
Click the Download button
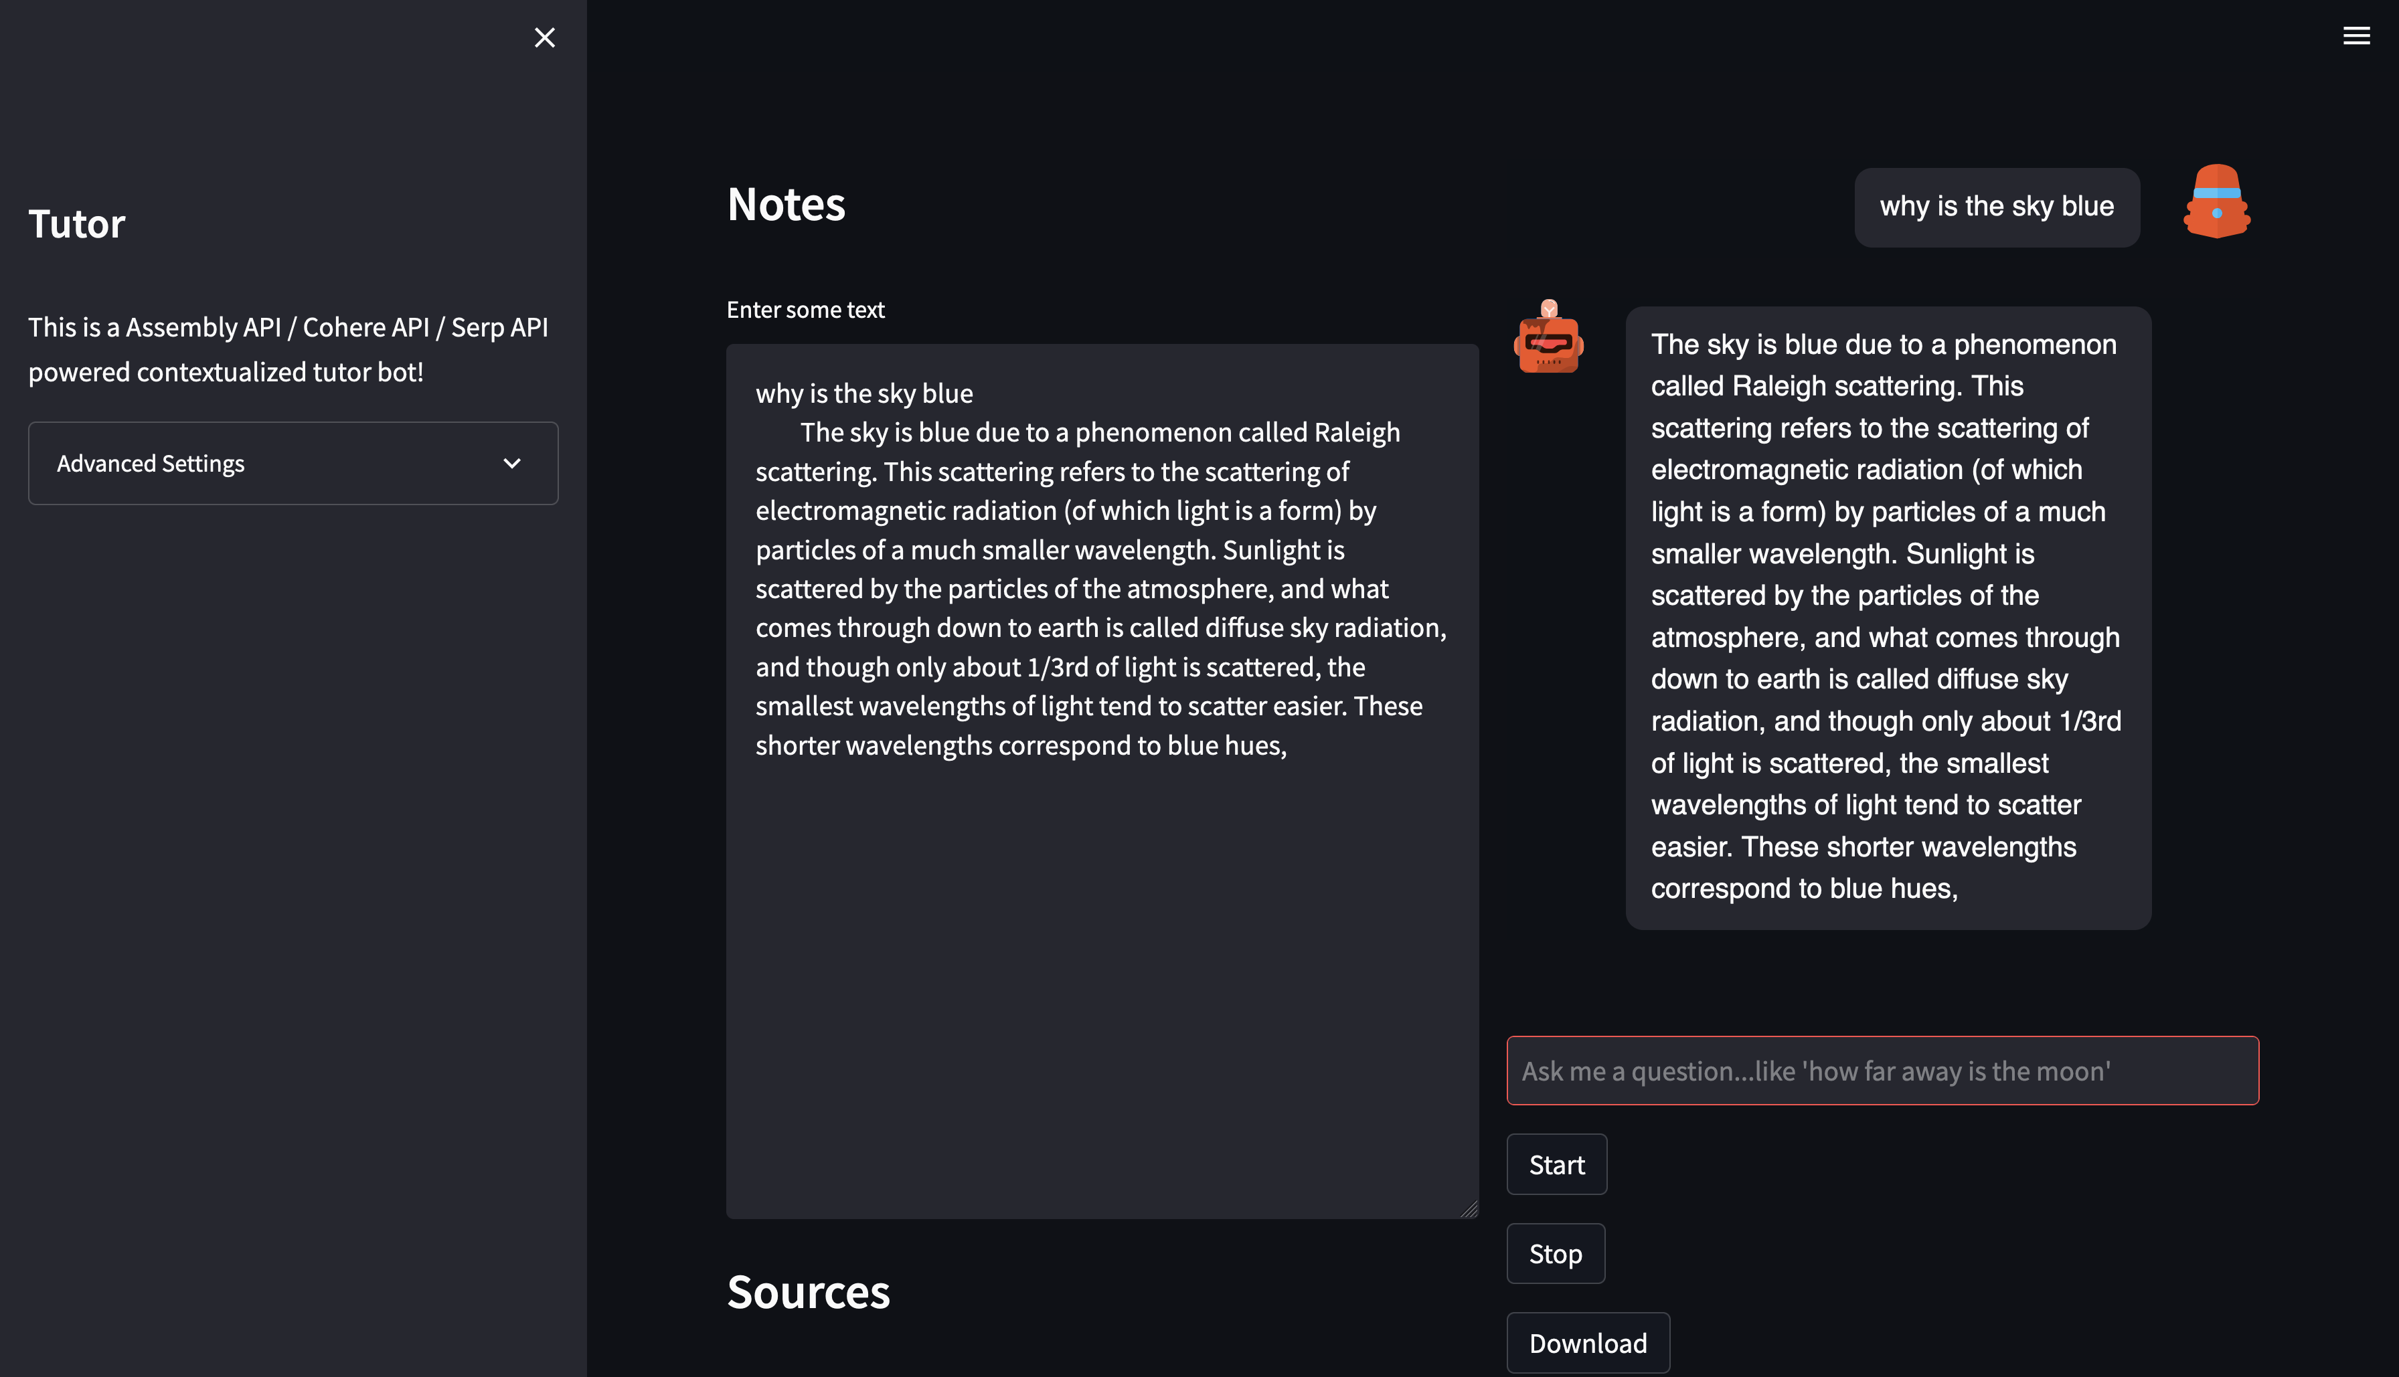point(1587,1343)
